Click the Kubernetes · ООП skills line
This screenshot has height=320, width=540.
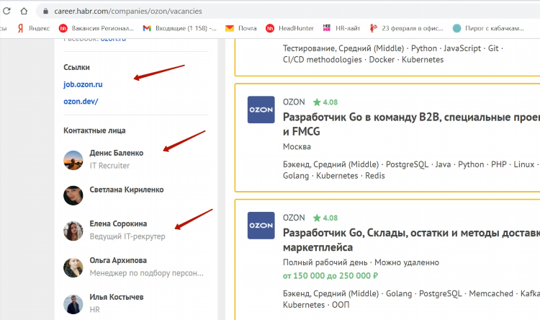(316, 305)
